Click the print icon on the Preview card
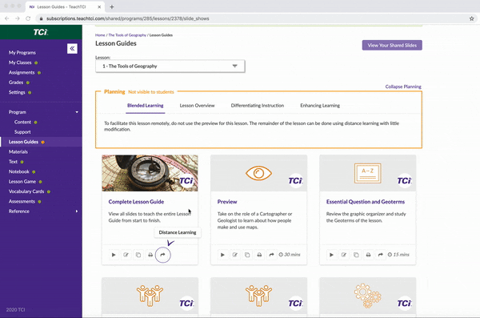Screen dimensions: 480x318 click(x=259, y=255)
